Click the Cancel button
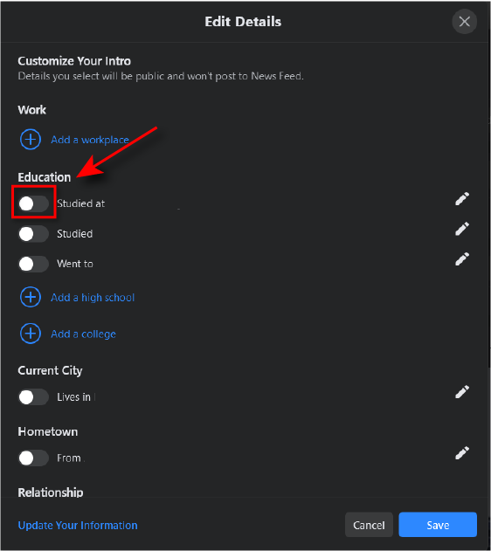491x551 pixels. [x=369, y=525]
